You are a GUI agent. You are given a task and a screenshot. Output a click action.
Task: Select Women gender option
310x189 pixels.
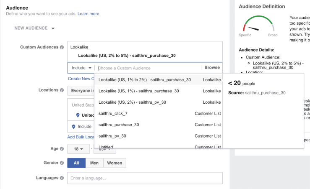point(115,163)
